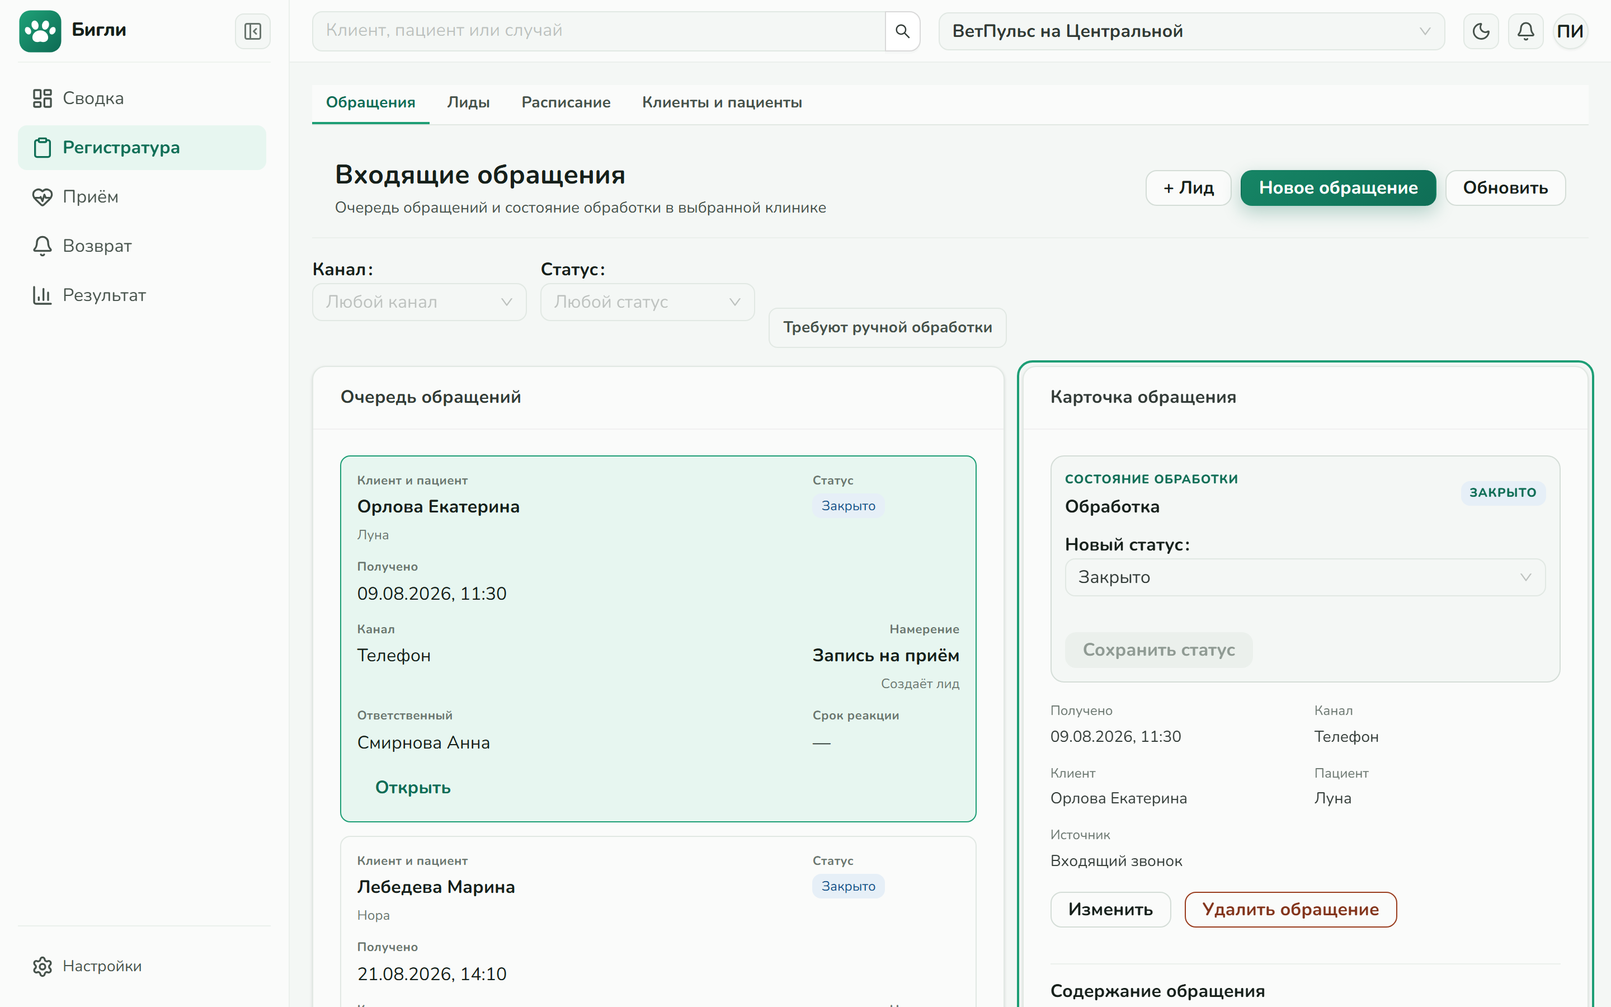Go to Сводка in sidebar
Viewport: 1611px width, 1007px height.
142,98
